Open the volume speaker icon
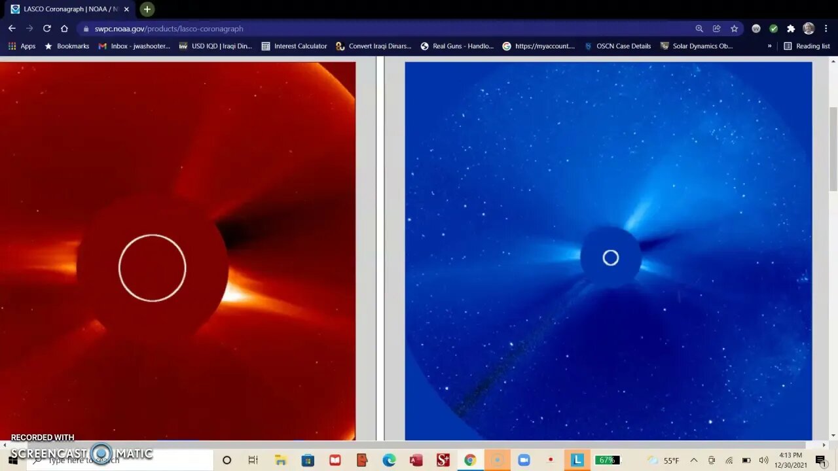This screenshot has height=471, width=838. 763,461
